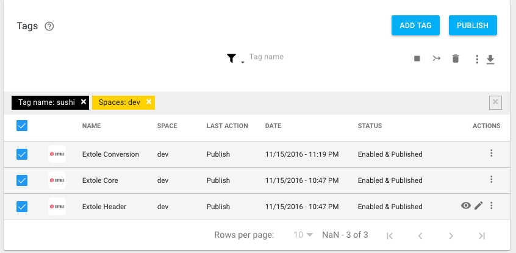This screenshot has width=516, height=253.
Task: Open the Rows per page dropdown
Action: click(303, 235)
